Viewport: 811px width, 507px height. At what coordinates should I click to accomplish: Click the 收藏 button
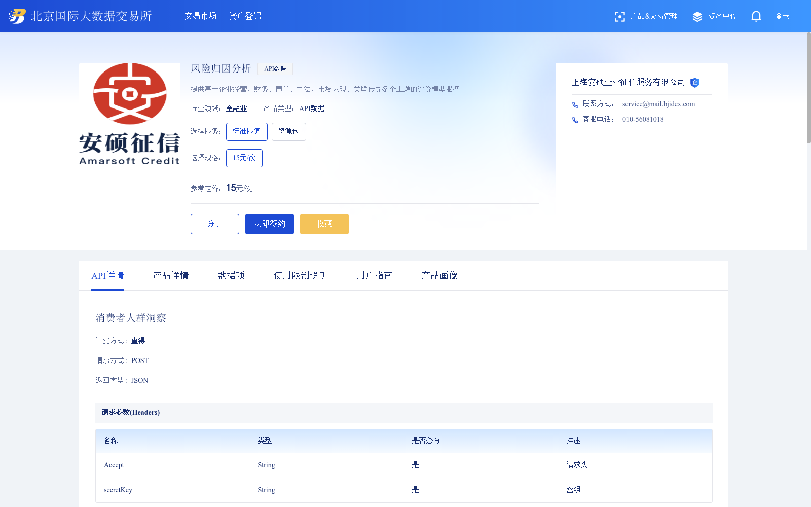(x=324, y=224)
